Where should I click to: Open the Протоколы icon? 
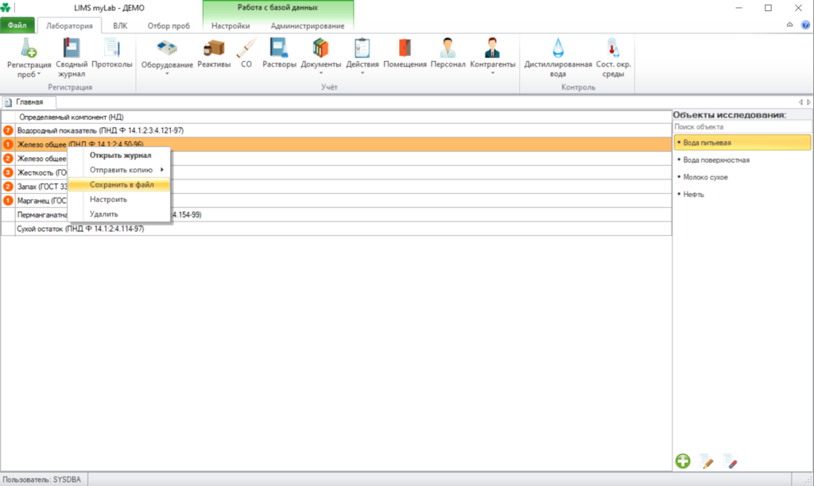tap(111, 53)
